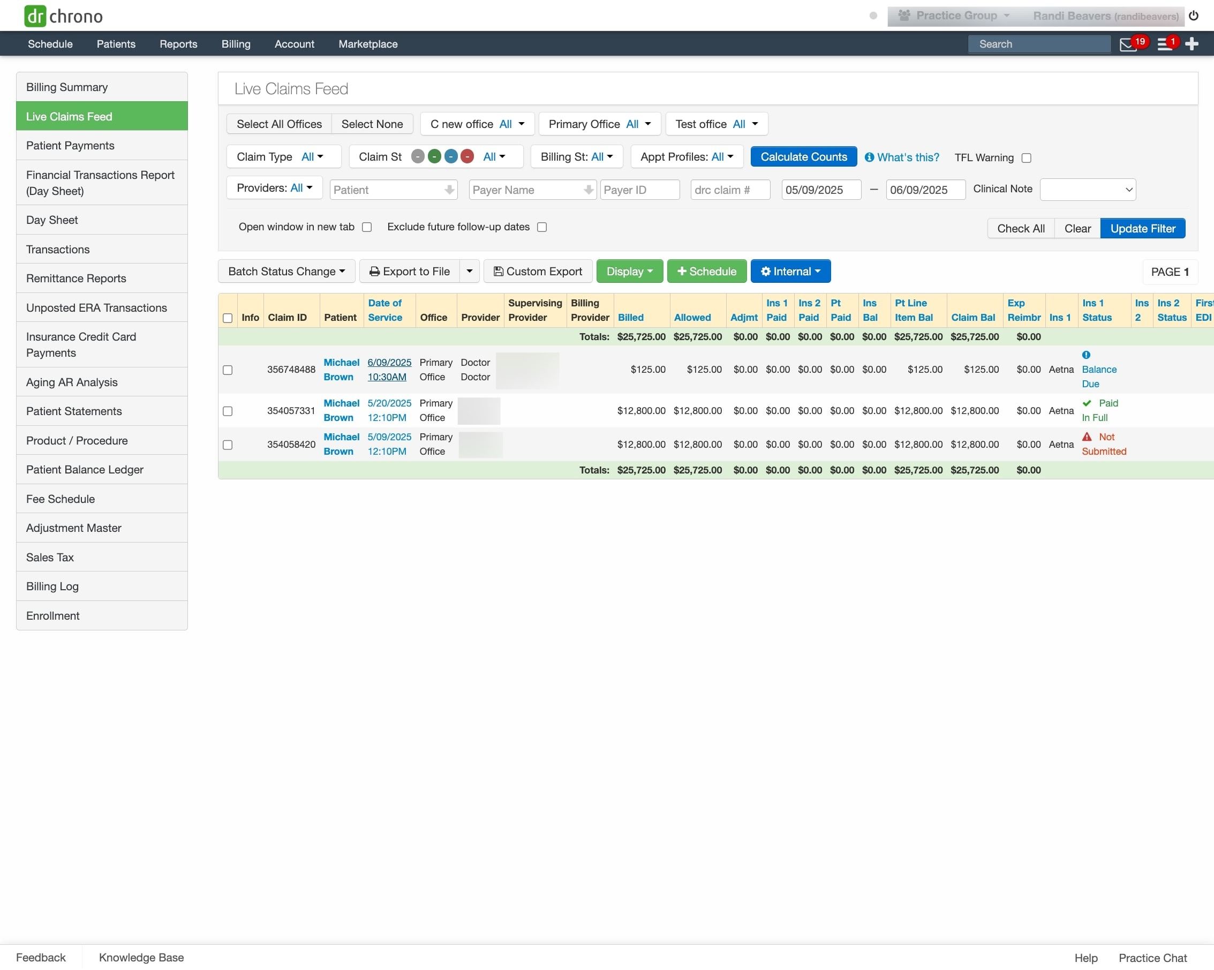Viewport: 1214px width, 970px height.
Task: Click the Not Submitted warning icon
Action: coord(1087,437)
